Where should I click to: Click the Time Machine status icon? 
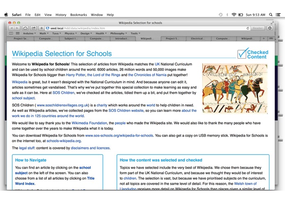coord(221,15)
